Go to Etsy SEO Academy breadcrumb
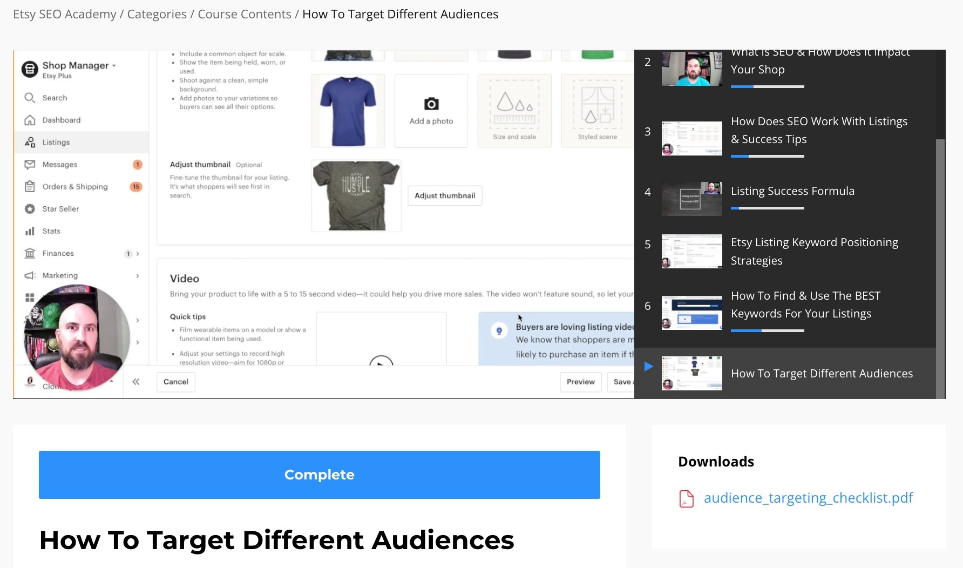 click(65, 14)
